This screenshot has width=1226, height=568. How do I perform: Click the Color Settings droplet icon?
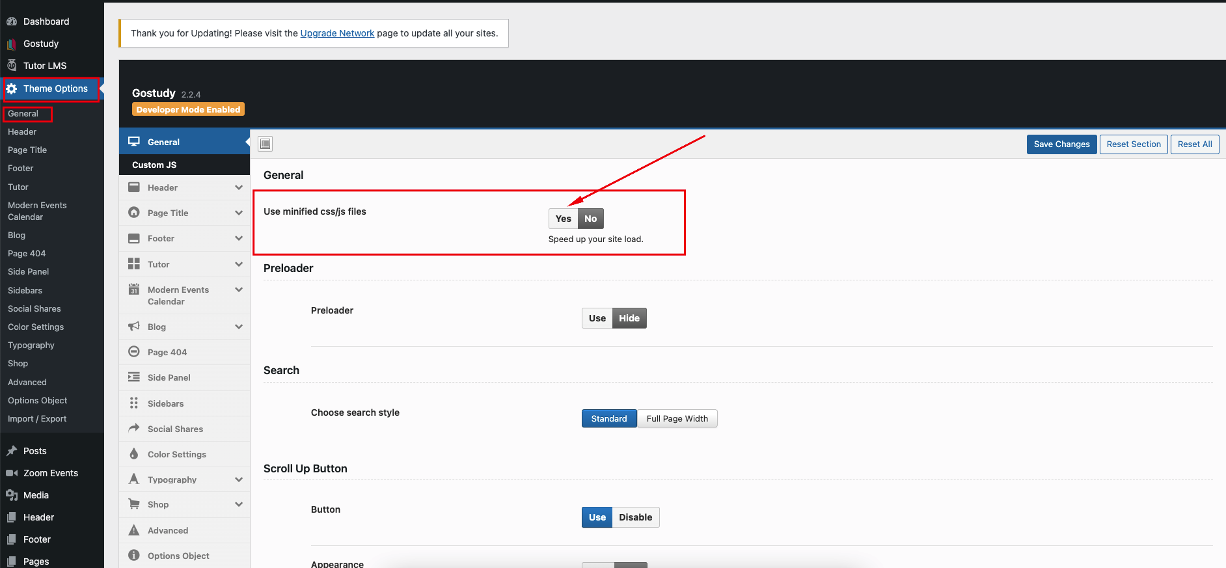[x=134, y=453]
